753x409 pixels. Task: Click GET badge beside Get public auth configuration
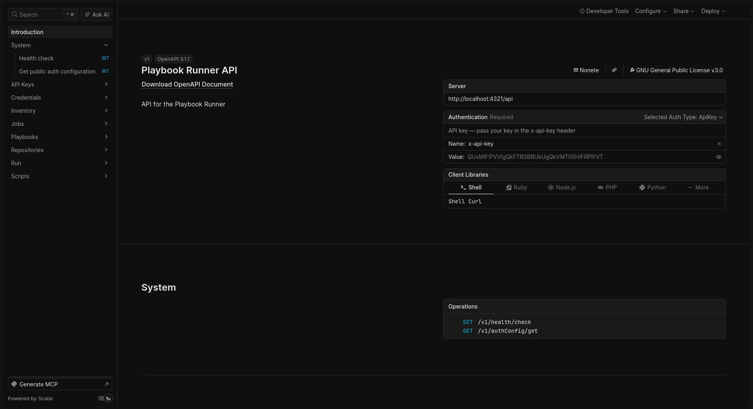click(x=105, y=71)
